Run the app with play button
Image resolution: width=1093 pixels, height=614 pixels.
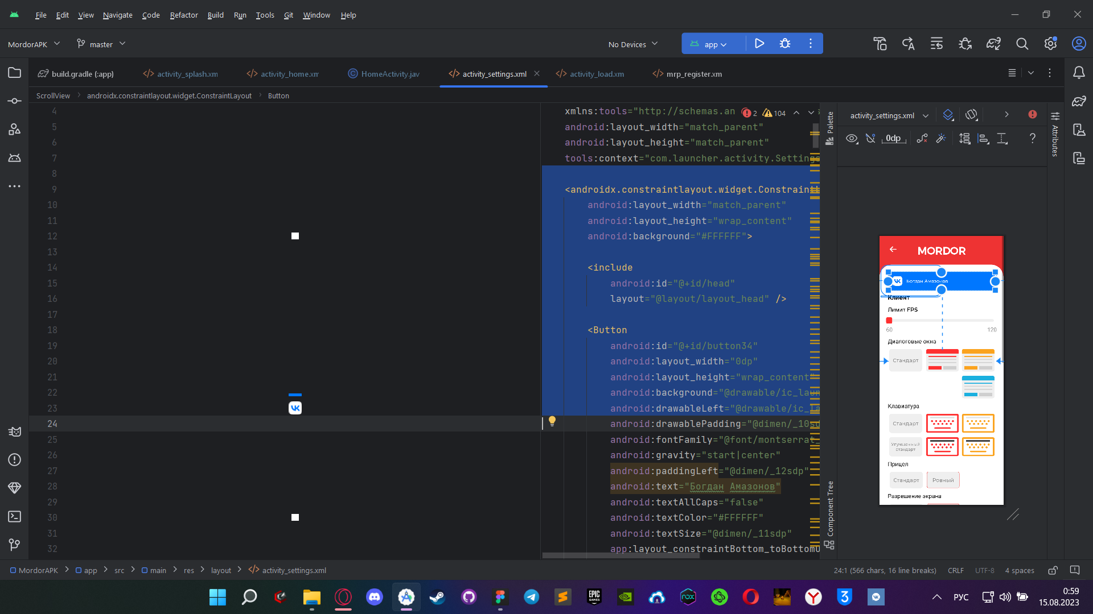click(x=759, y=44)
